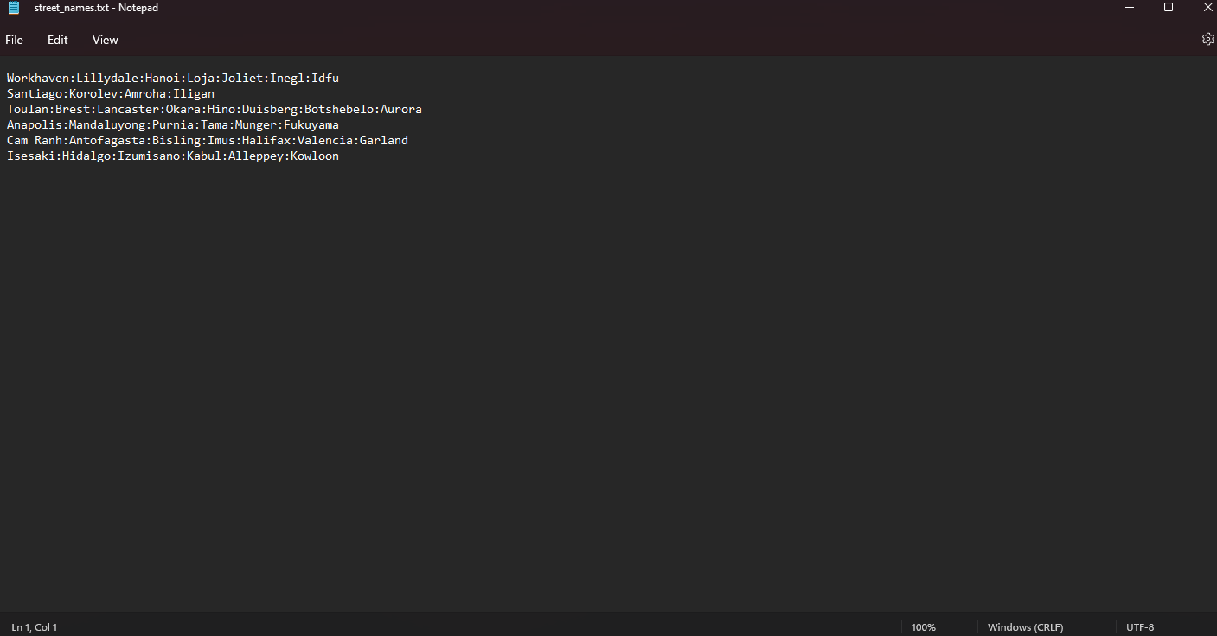Click the word Aurora ending line three
The image size is (1217, 636).
[400, 109]
